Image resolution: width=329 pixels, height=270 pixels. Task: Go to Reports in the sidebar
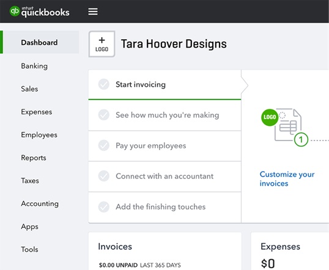34,158
